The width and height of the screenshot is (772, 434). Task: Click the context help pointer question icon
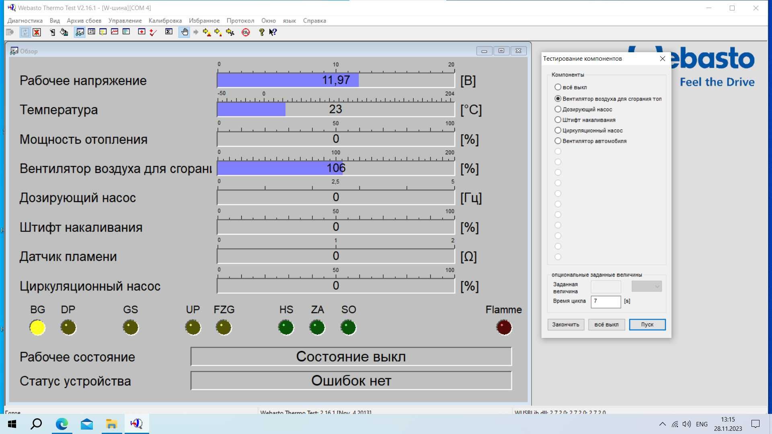[273, 32]
